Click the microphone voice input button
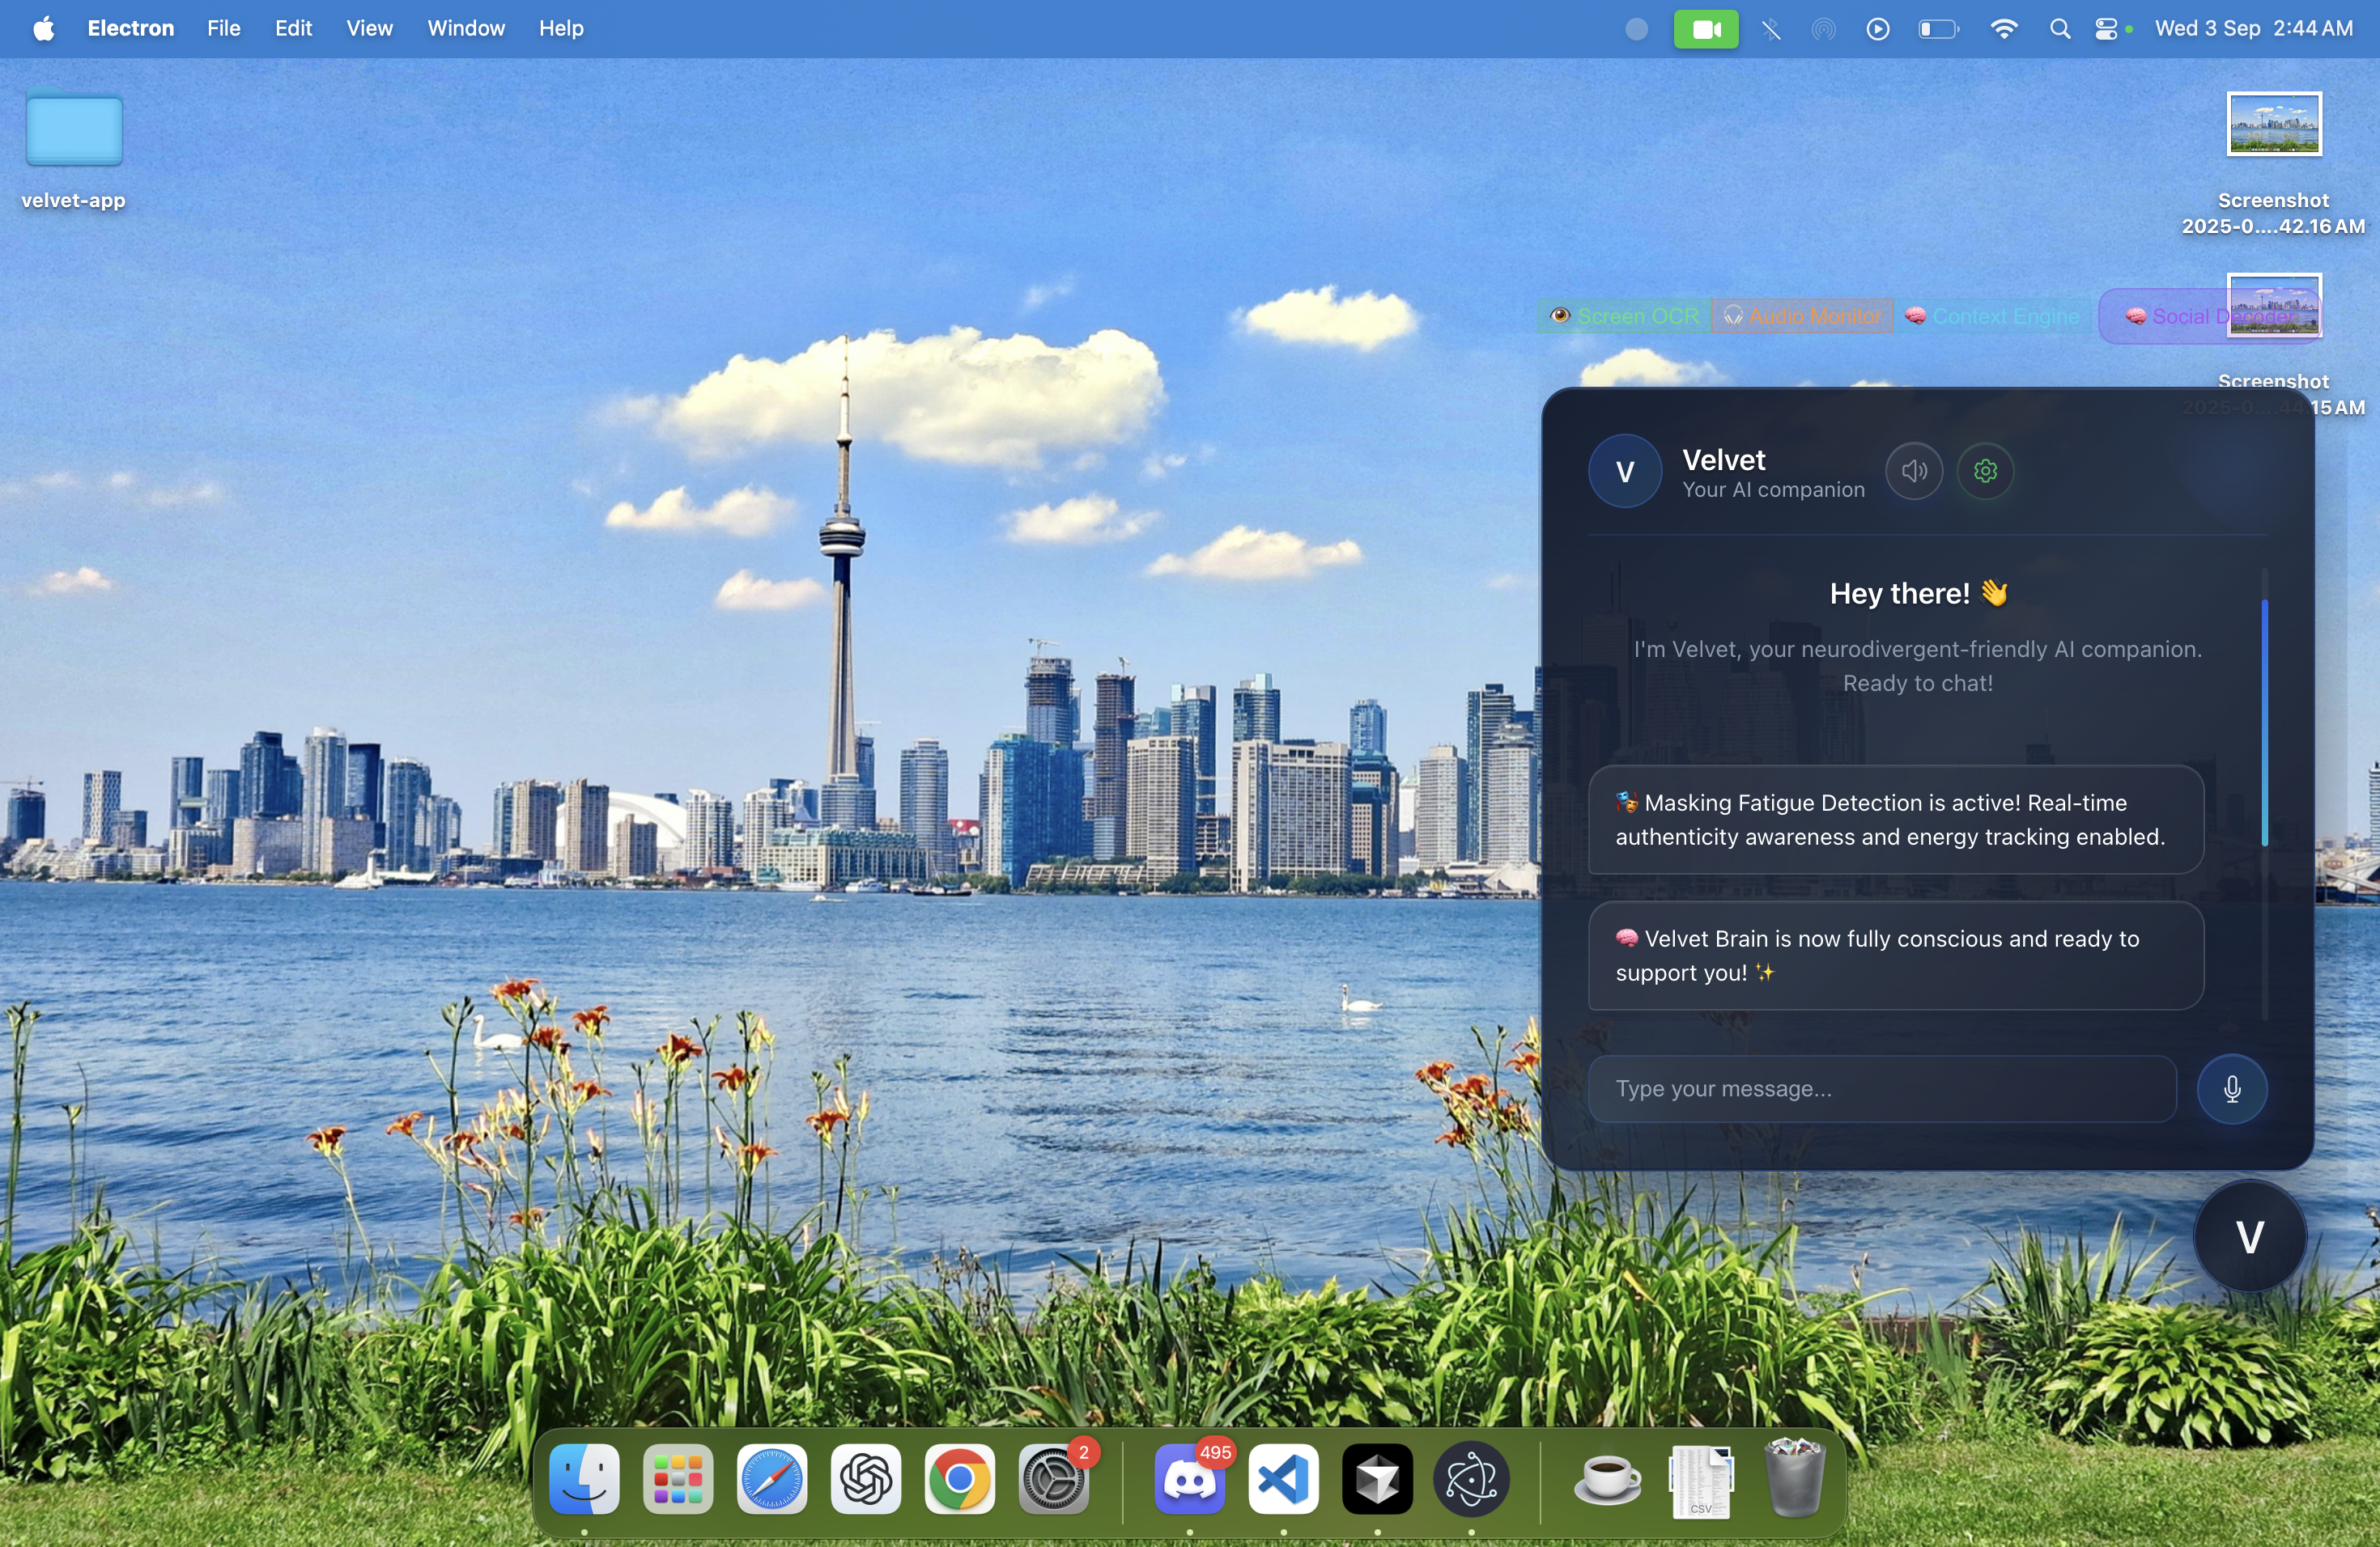 [x=2231, y=1089]
